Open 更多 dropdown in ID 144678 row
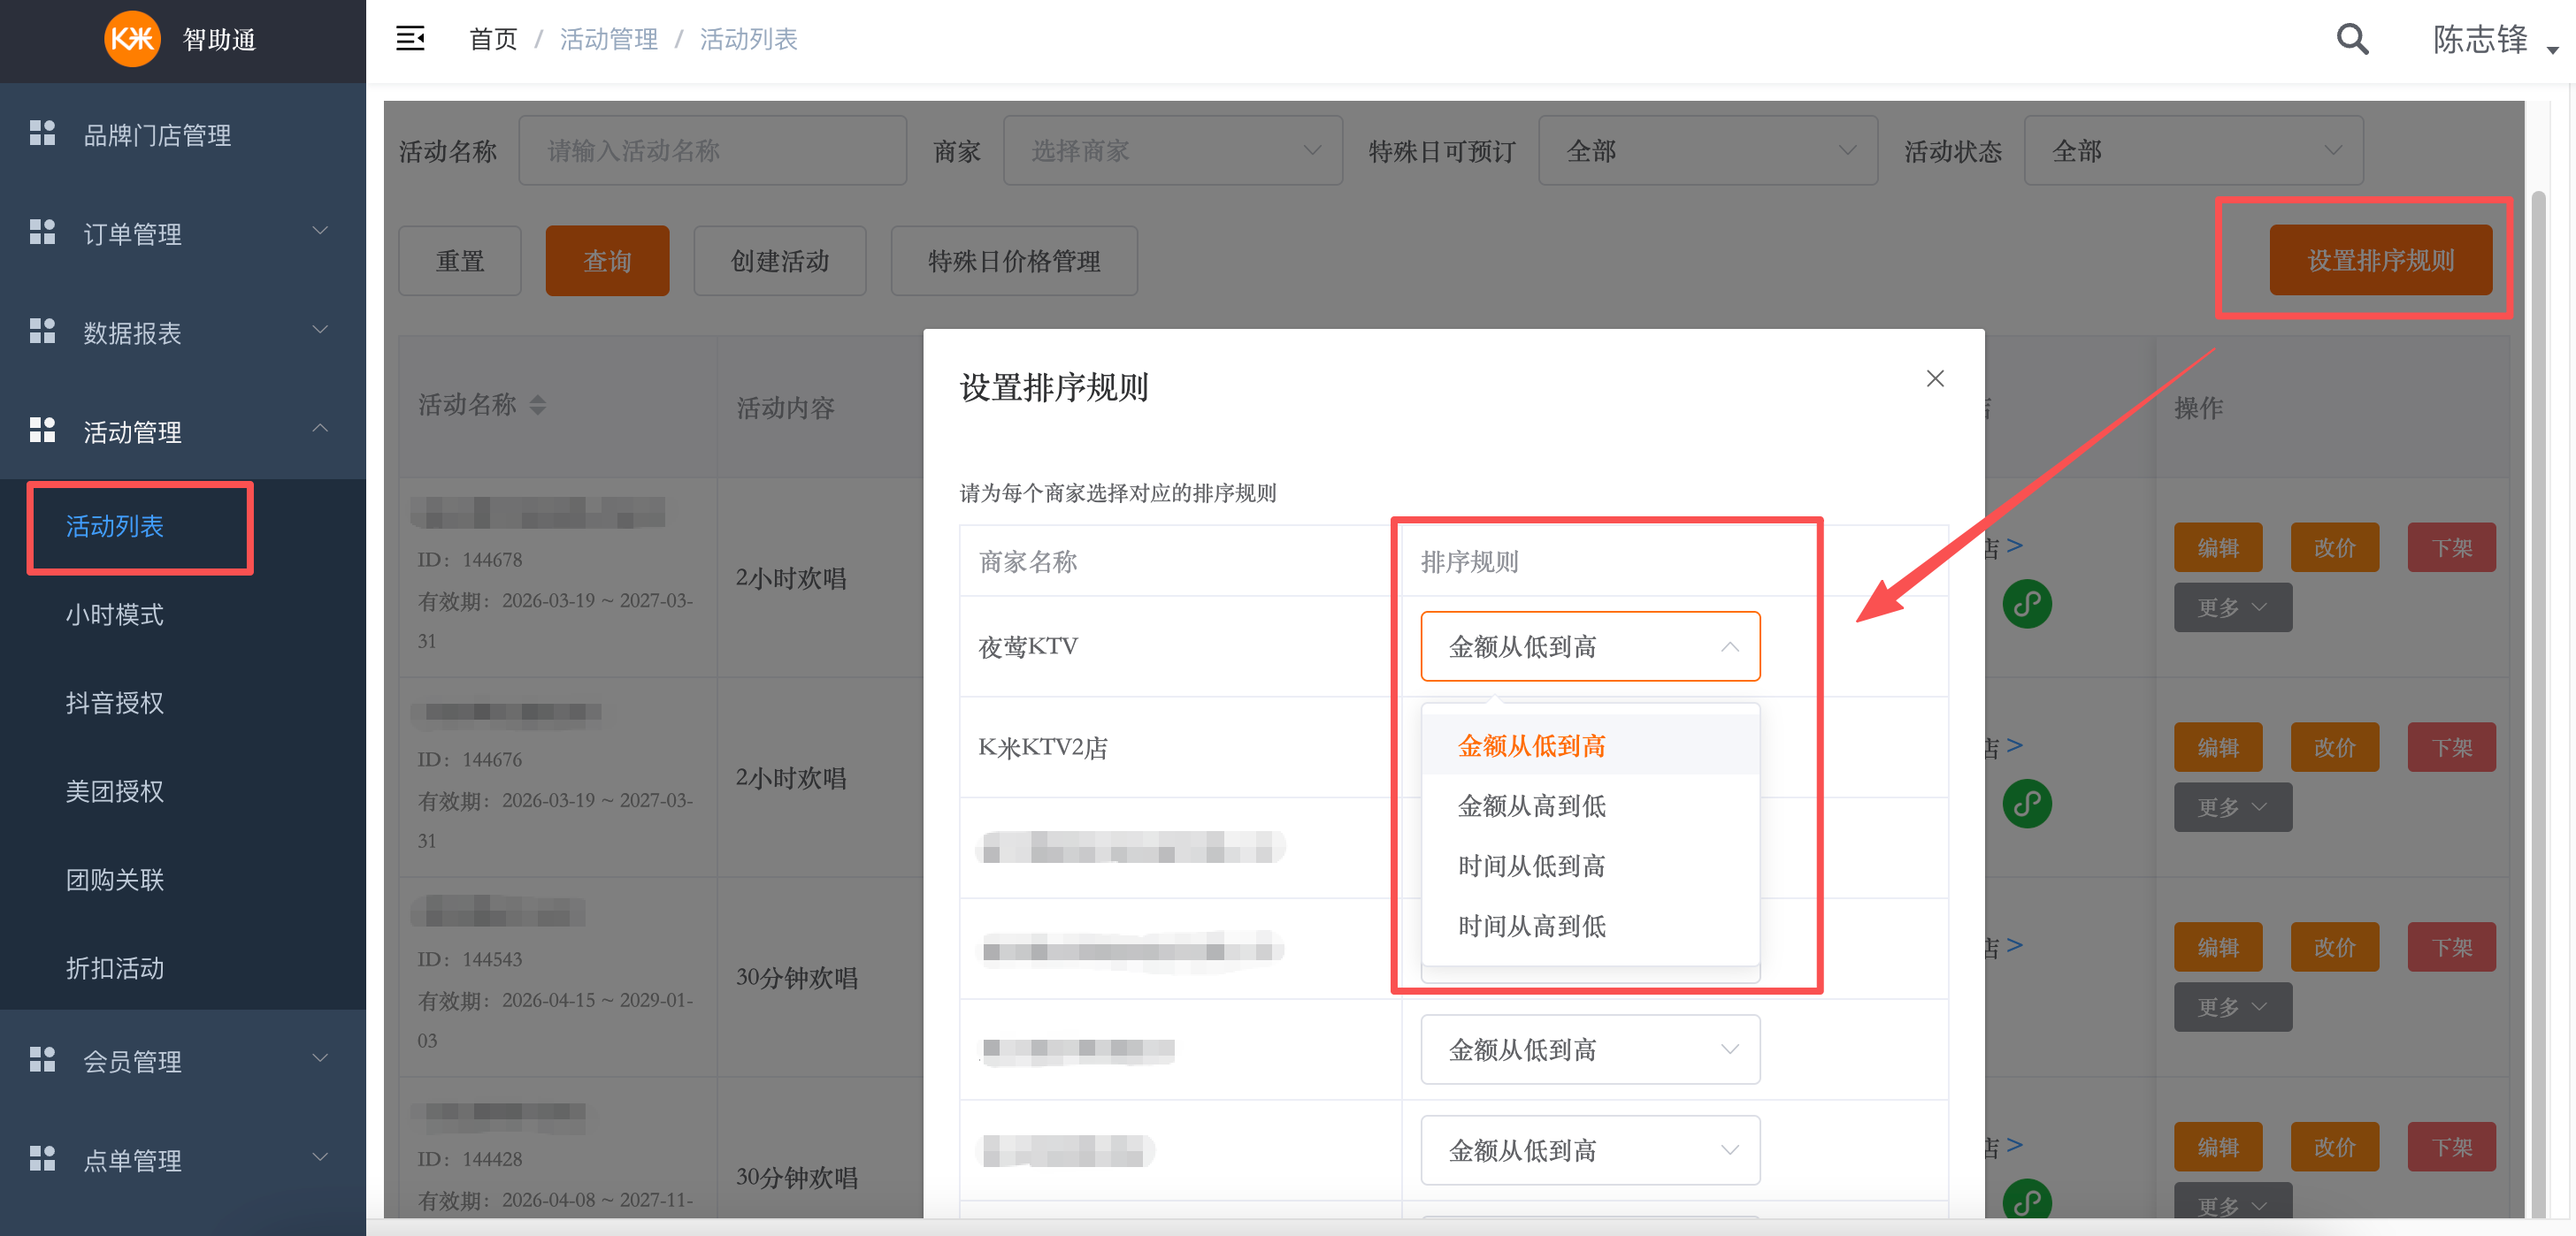2576x1236 pixels. click(2232, 607)
